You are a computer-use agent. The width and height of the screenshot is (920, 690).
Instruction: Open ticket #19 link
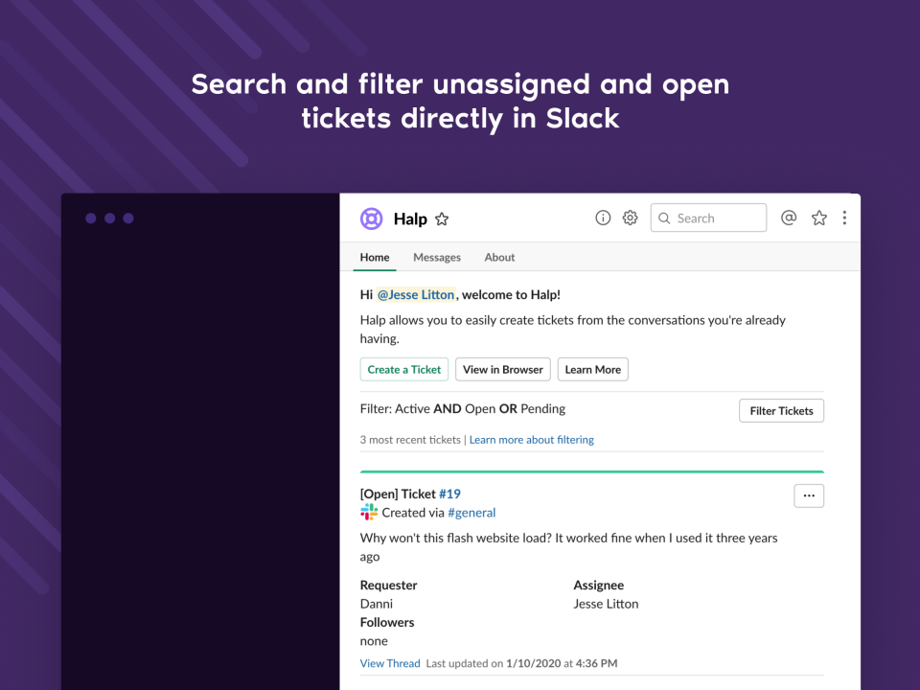click(x=449, y=494)
